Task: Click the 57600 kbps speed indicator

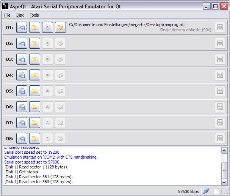Action: [x=188, y=191]
